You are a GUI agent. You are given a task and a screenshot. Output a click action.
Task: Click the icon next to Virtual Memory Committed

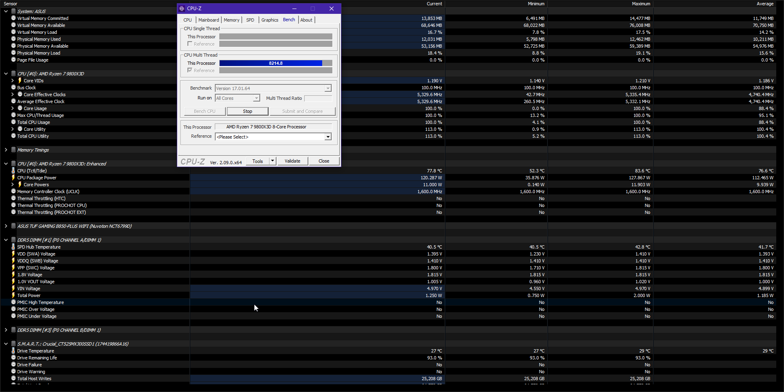tap(13, 18)
